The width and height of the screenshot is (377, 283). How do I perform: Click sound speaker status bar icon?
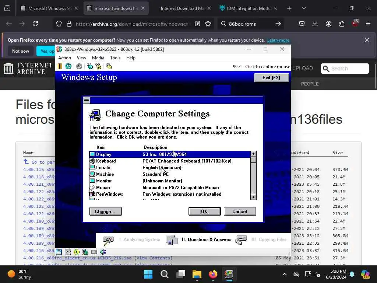pos(103,252)
